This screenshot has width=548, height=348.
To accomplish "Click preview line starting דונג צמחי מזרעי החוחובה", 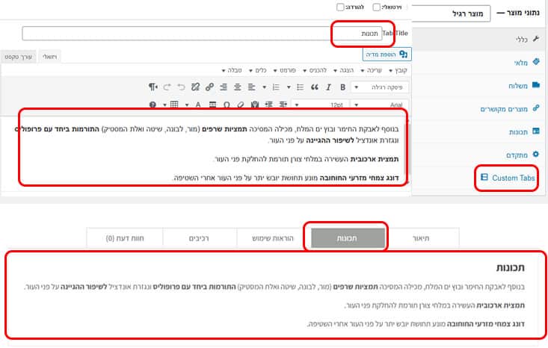I will pyautogui.click(x=416, y=324).
